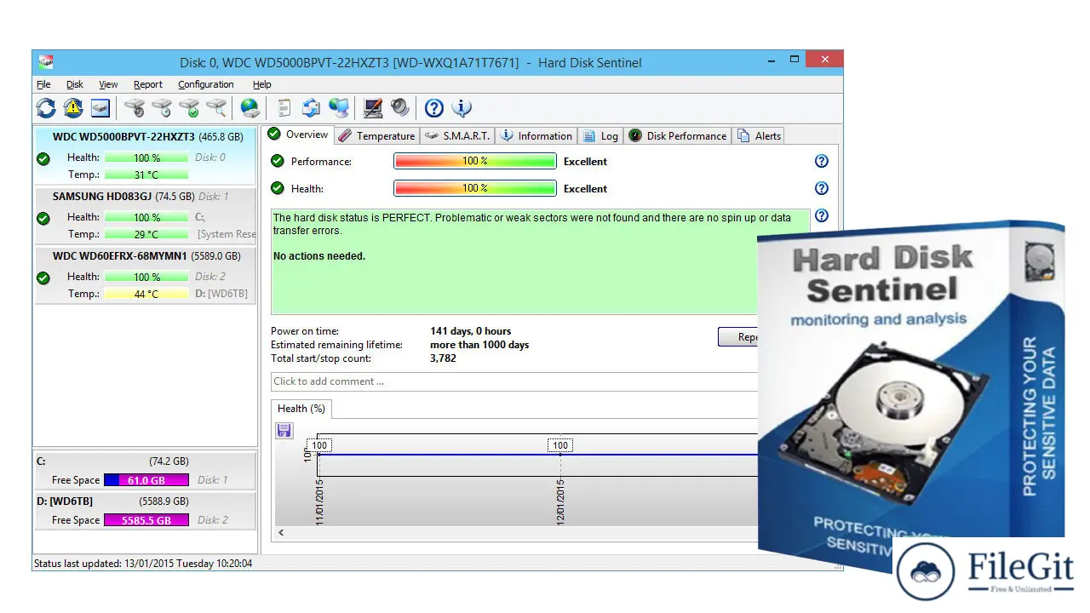Select the Overview tab
The image size is (1090, 613).
point(297,135)
